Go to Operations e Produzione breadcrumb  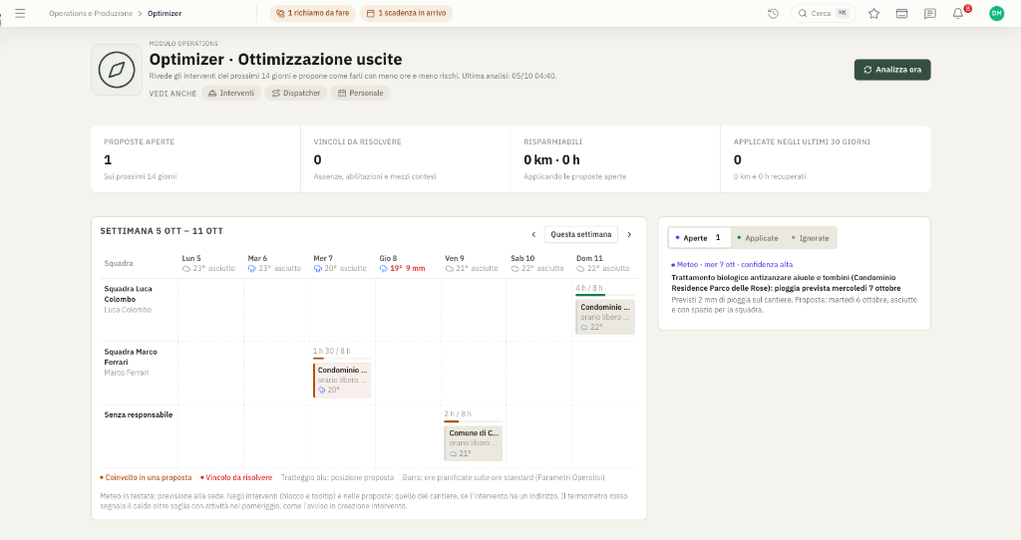91,13
